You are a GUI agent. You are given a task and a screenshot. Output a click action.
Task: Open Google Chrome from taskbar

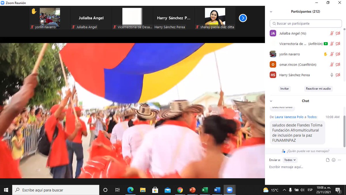click(x=180, y=190)
